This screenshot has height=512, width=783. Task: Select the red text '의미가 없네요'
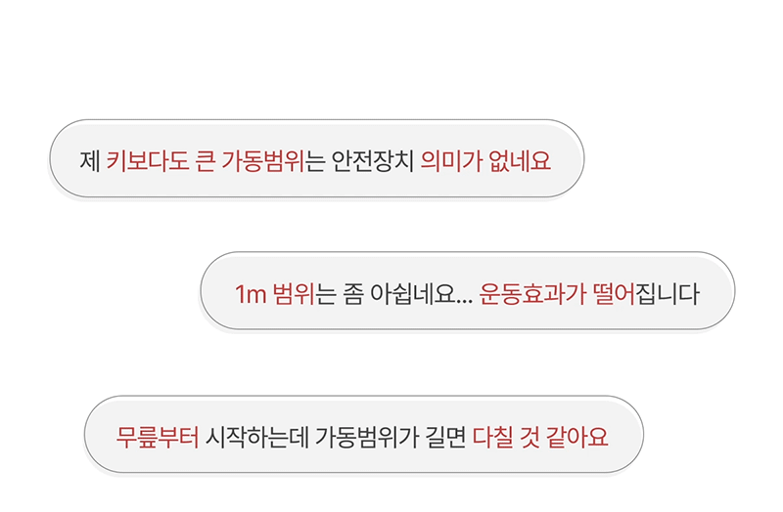click(x=485, y=161)
